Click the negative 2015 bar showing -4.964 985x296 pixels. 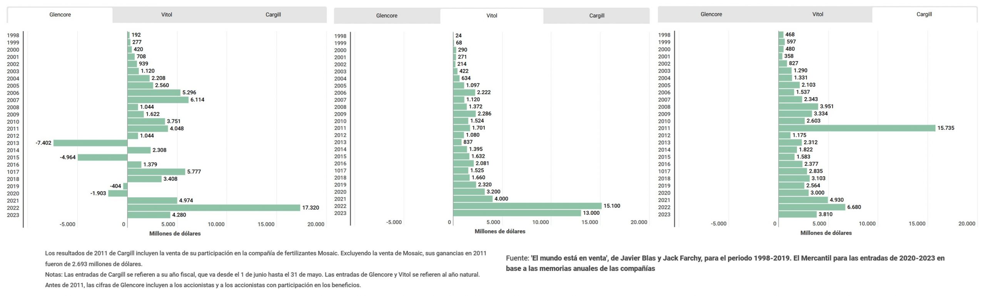(x=102, y=157)
